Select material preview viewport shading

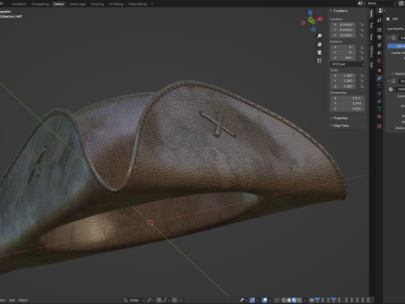[294, 300]
